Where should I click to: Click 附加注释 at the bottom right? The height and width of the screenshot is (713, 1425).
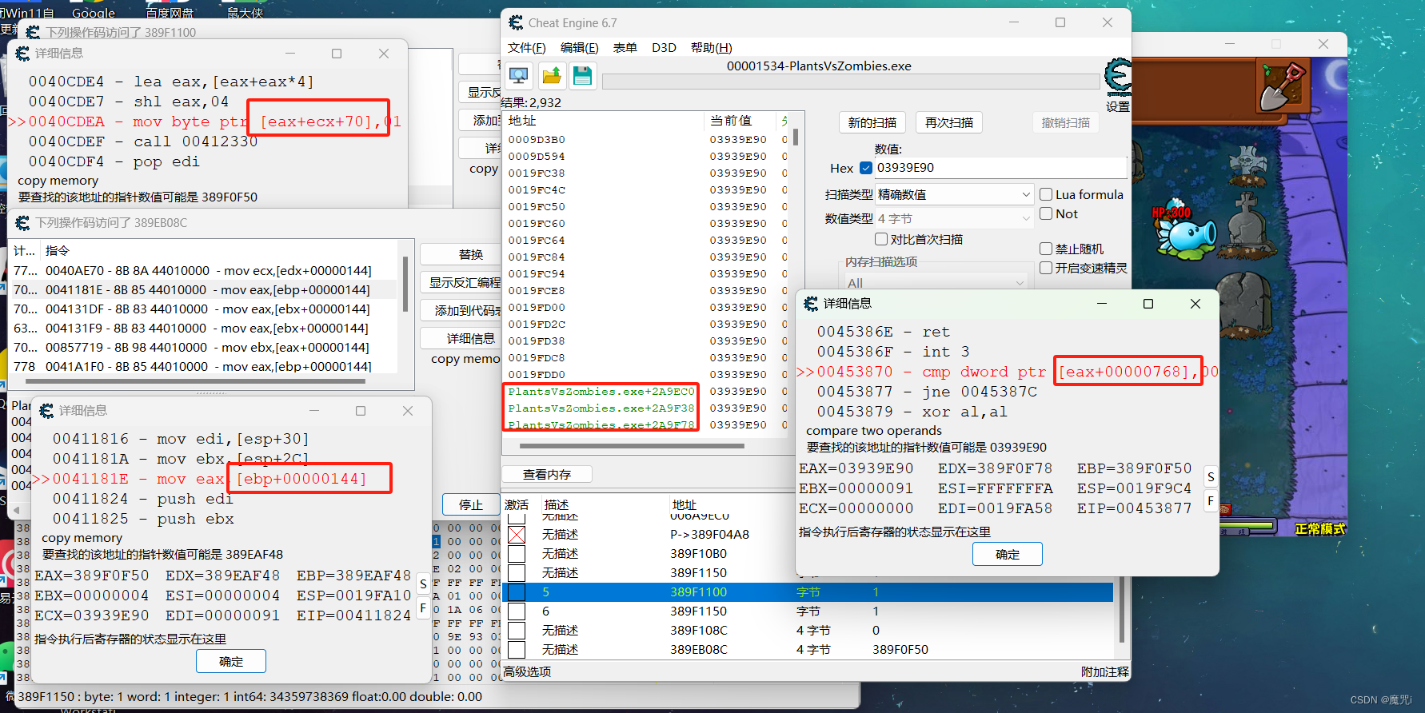coord(1104,672)
